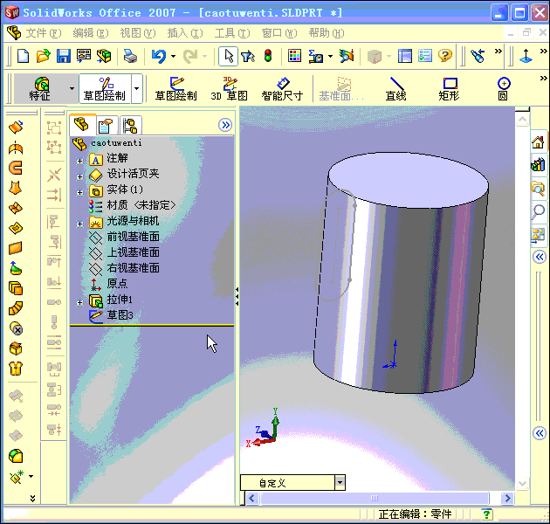Click the Reference Geometry icon near sidebar bottom
This screenshot has height=524, width=550.
point(17,477)
